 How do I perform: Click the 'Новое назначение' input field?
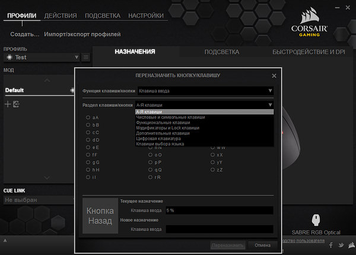(219, 228)
